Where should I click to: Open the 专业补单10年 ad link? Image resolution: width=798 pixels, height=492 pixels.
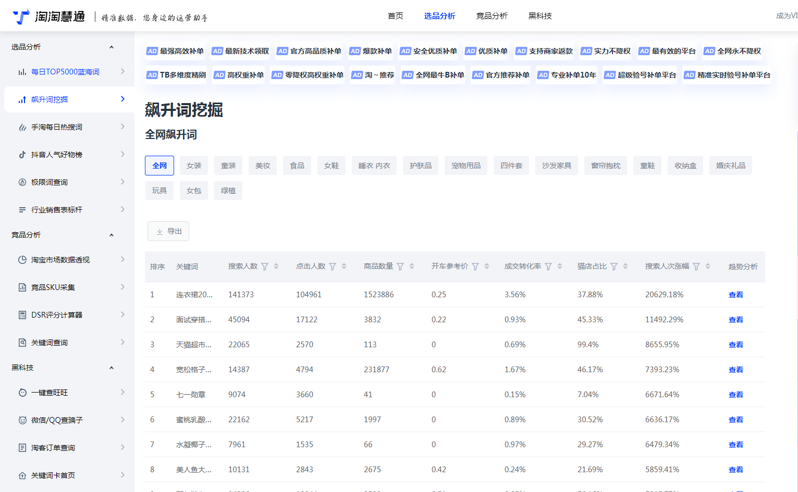(x=567, y=75)
